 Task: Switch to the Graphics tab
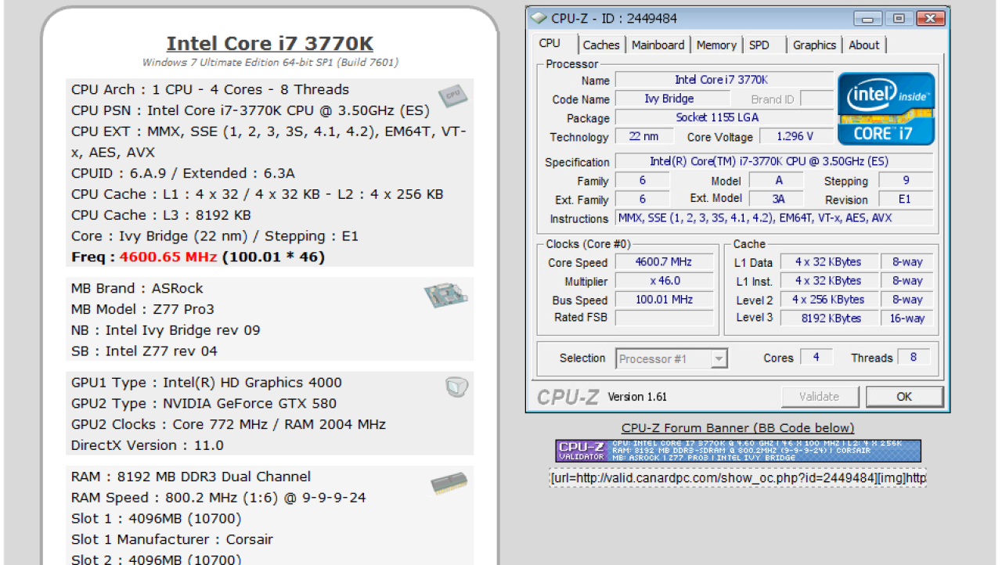click(814, 45)
